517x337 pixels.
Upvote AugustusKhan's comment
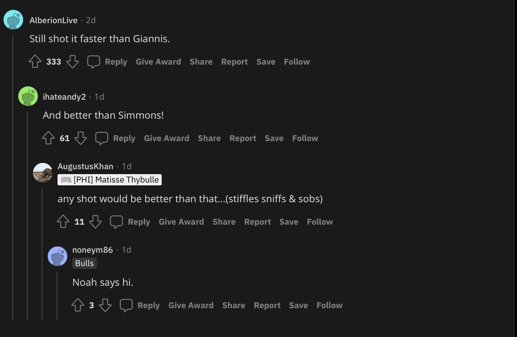click(x=63, y=222)
